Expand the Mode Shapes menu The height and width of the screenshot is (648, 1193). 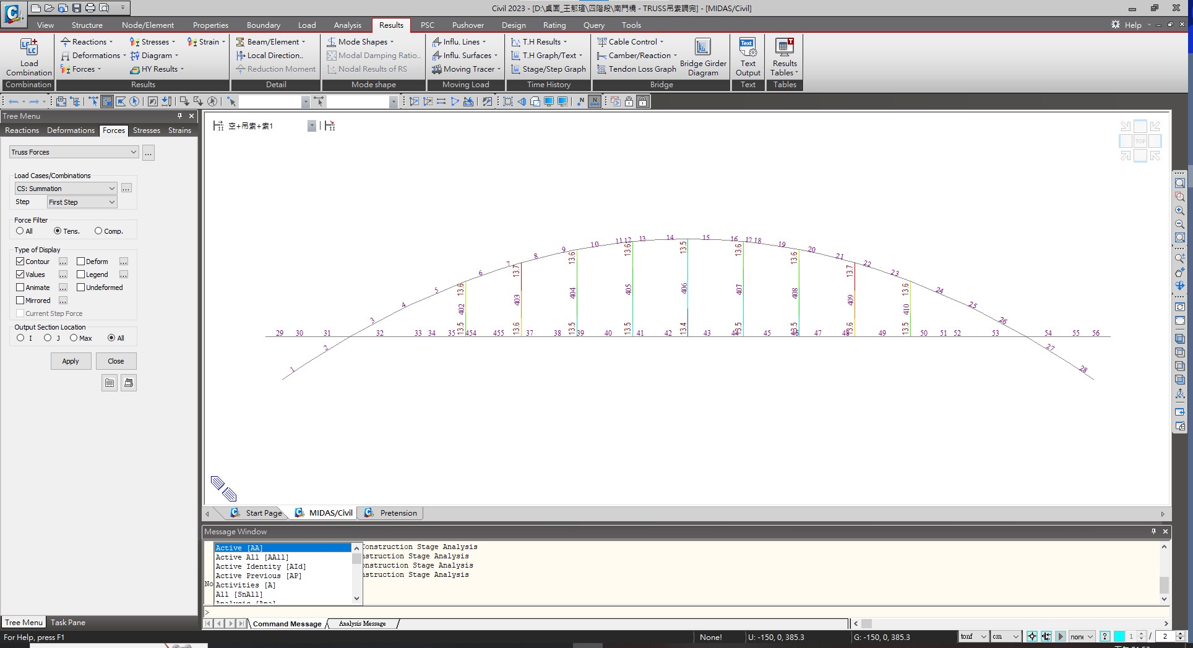pos(360,42)
